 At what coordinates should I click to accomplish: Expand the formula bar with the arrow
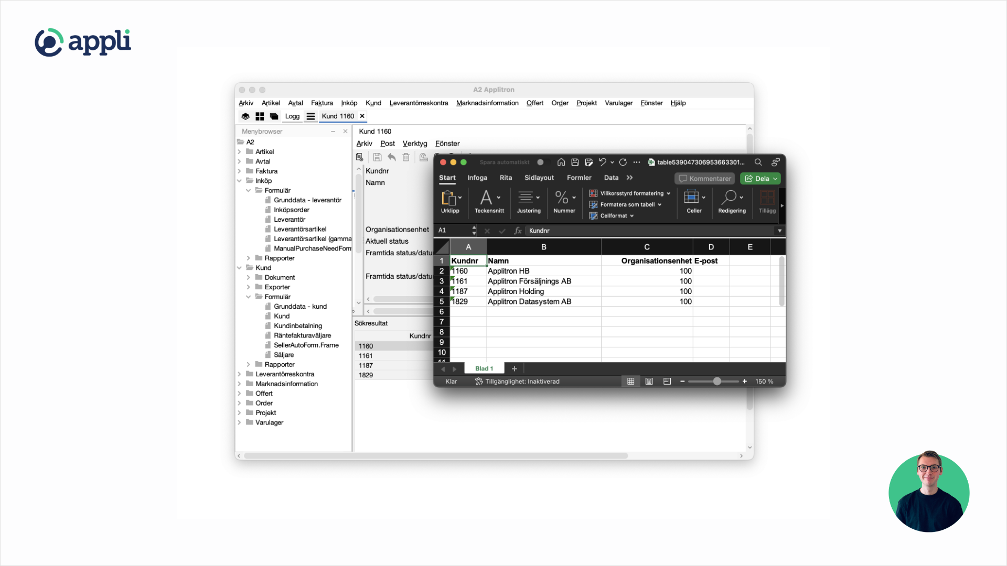(780, 231)
